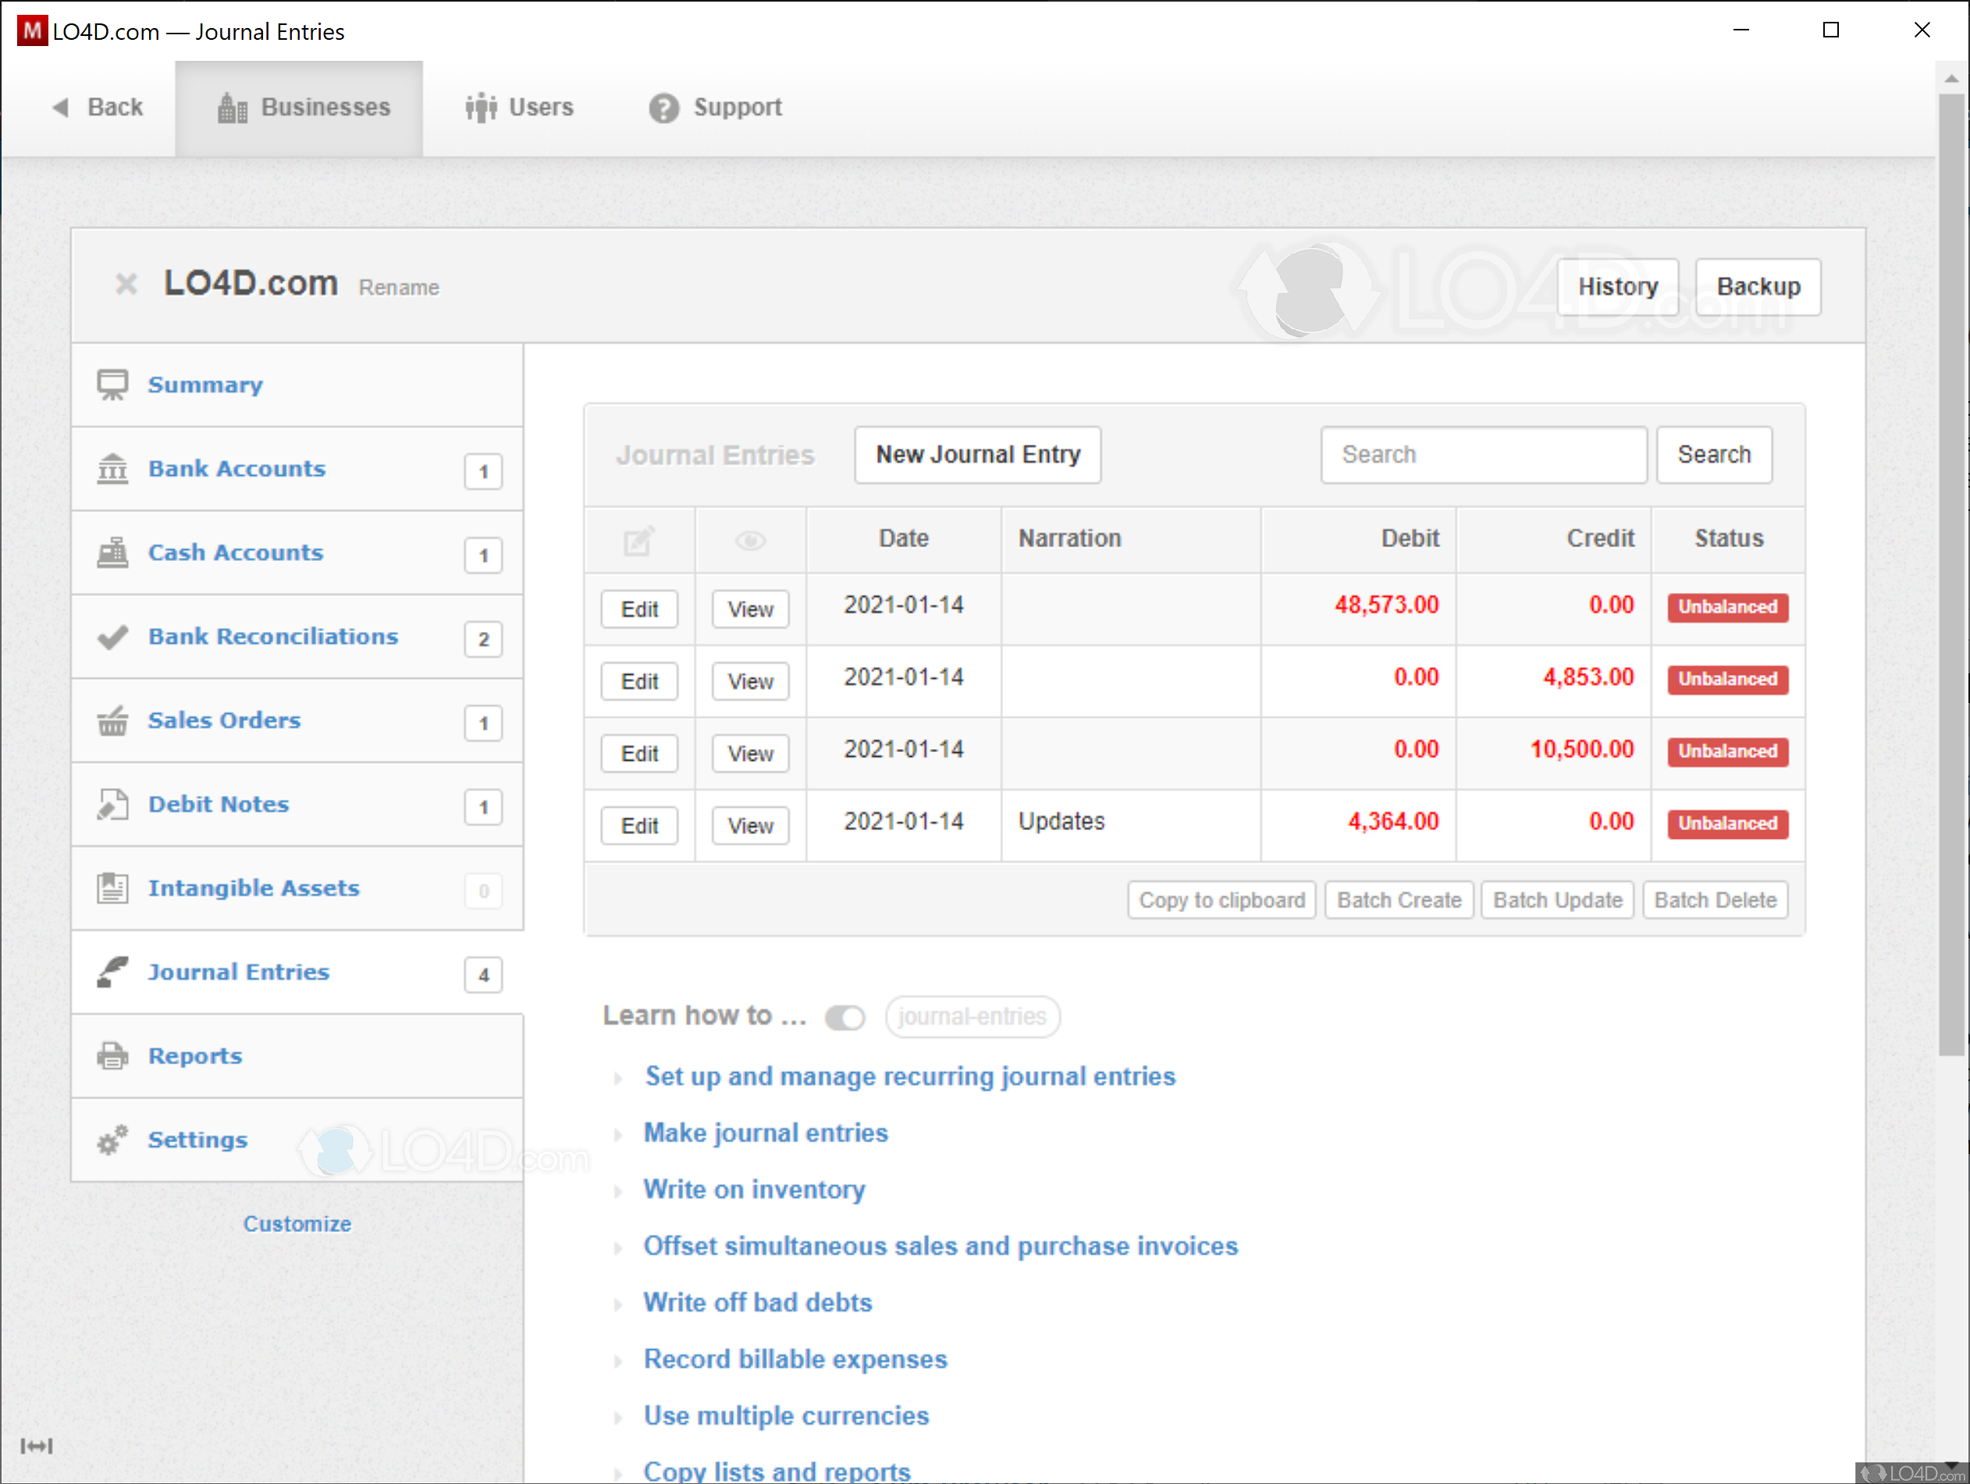1970x1484 pixels.
Task: Click the Support question mark icon
Action: coord(663,108)
